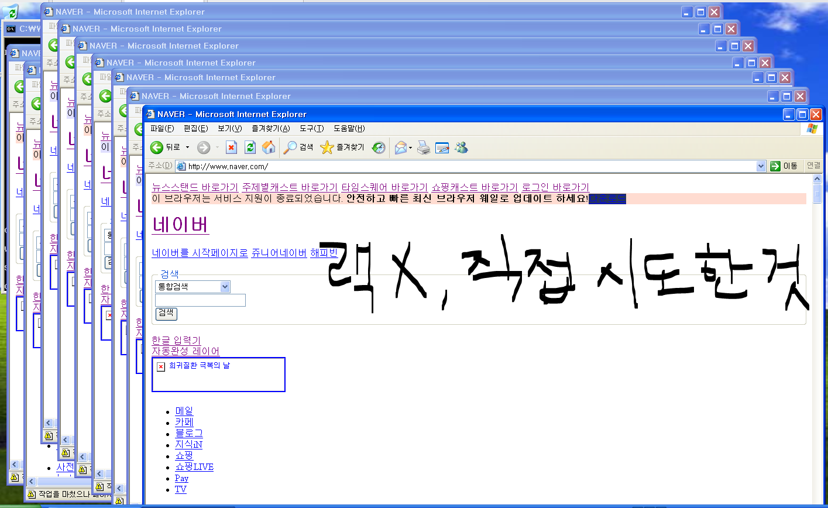Open the 파일(F) menu
This screenshot has height=508, width=828.
coord(162,129)
